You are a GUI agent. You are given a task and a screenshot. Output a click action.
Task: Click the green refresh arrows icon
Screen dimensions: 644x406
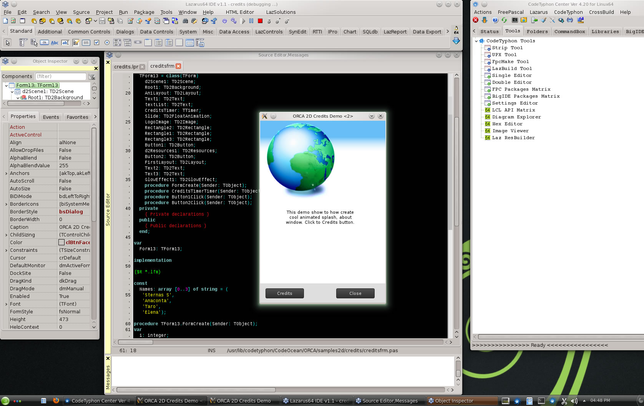point(504,20)
